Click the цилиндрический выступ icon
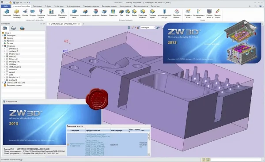The width and height of the screenshot is (265, 162). click(164, 12)
